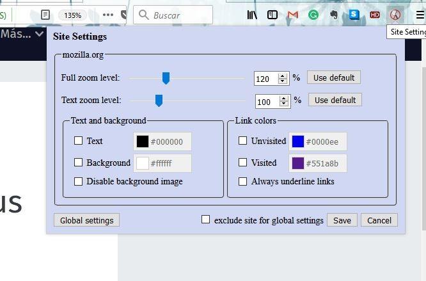The height and width of the screenshot is (281, 426).
Task: Open the Firefox hamburger menu
Action: pos(420,15)
